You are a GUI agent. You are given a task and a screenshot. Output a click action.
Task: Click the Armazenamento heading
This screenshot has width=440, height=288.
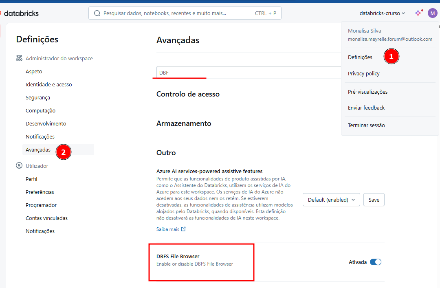(184, 123)
